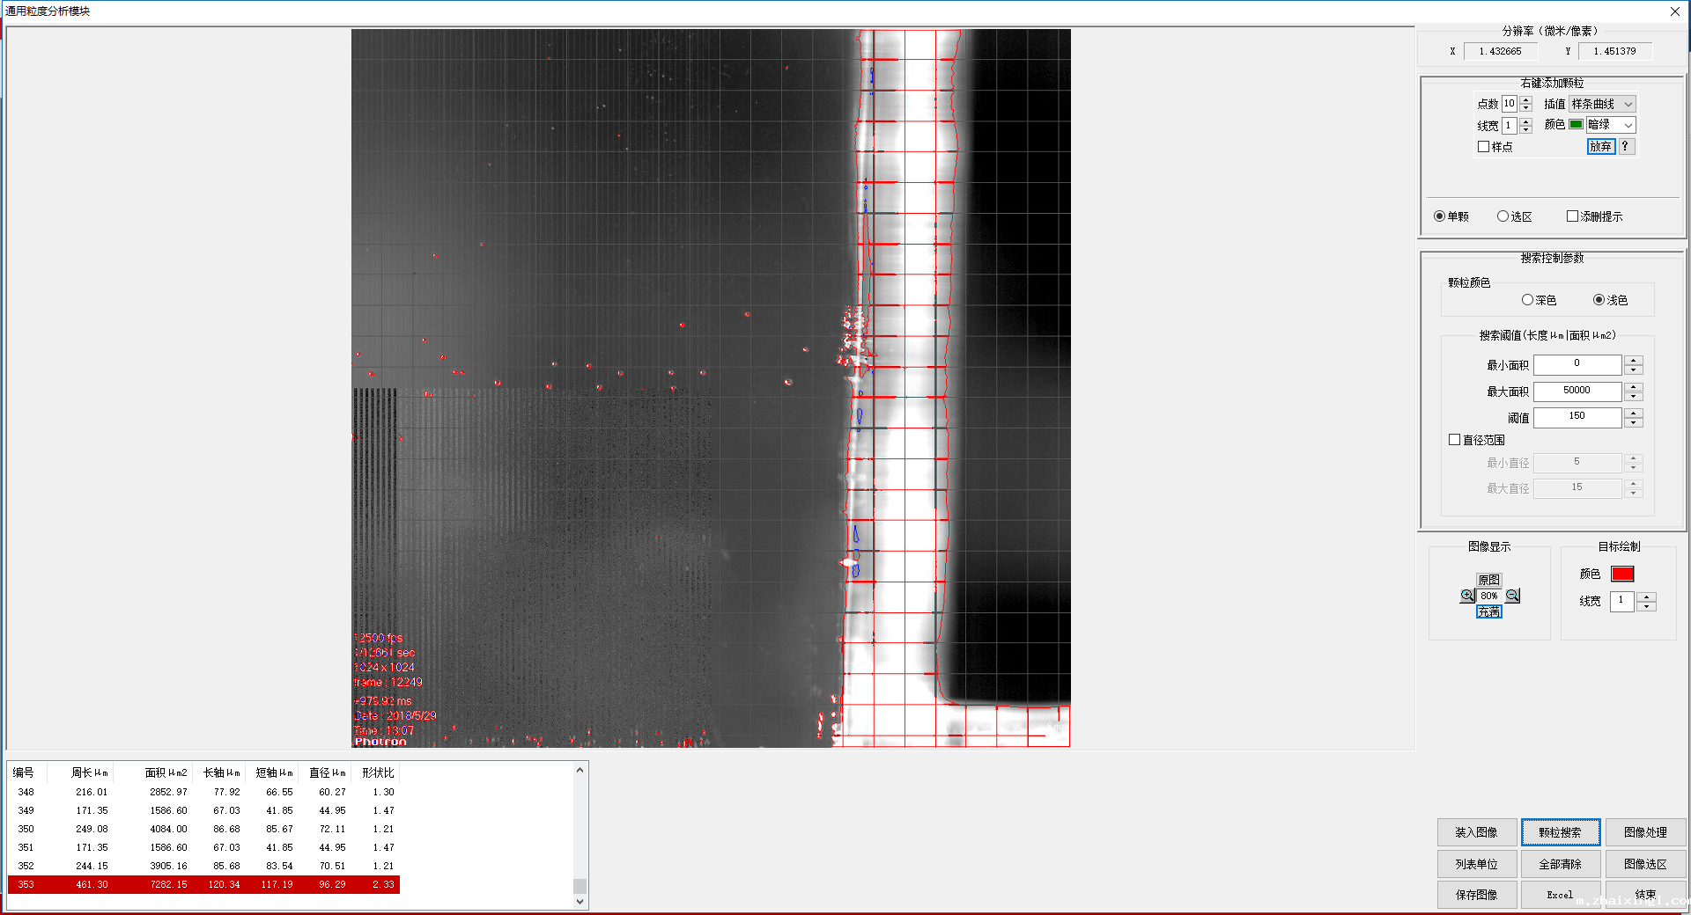This screenshot has height=915, width=1691.
Task: Select the 深色 dark particle radio button
Action: pos(1528,300)
